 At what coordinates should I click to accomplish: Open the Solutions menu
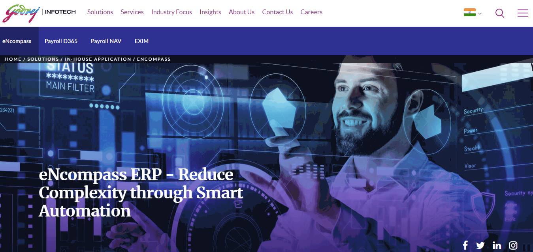(x=100, y=12)
